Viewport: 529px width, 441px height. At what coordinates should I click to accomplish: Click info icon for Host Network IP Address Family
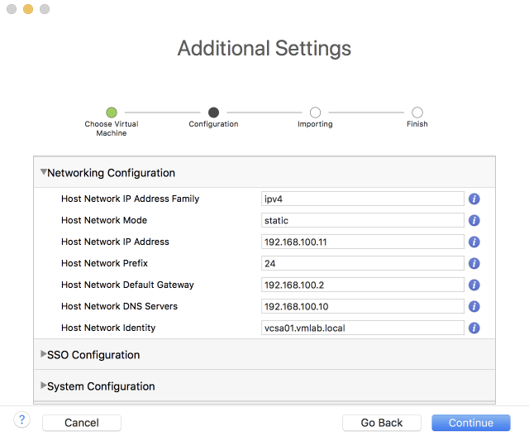(x=474, y=199)
